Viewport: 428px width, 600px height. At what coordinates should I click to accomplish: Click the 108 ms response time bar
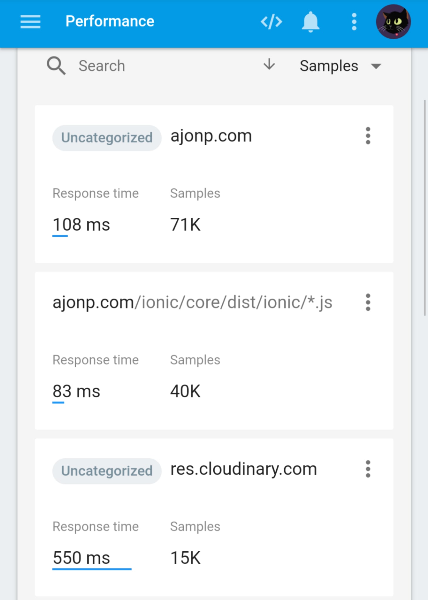coord(60,236)
